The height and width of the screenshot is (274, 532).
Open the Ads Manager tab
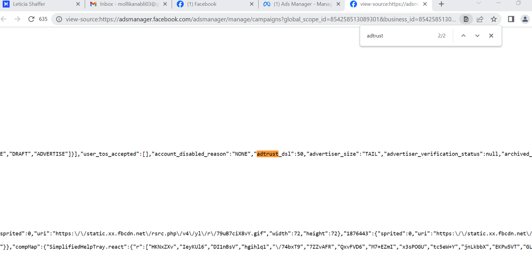301,4
